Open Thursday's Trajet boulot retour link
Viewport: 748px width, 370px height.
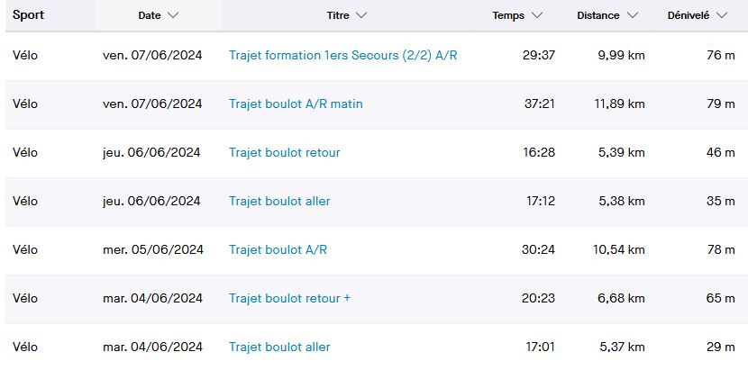tap(284, 153)
